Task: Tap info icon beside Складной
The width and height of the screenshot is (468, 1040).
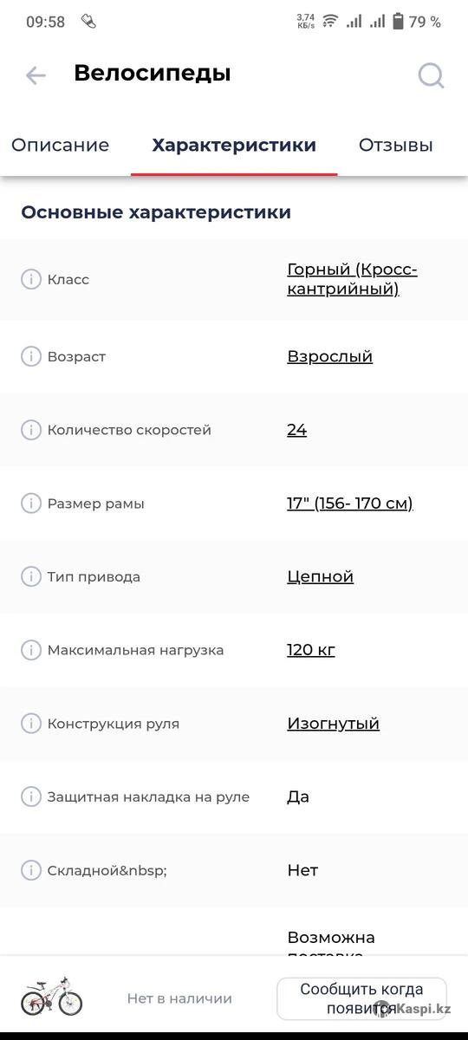Action: 31,869
